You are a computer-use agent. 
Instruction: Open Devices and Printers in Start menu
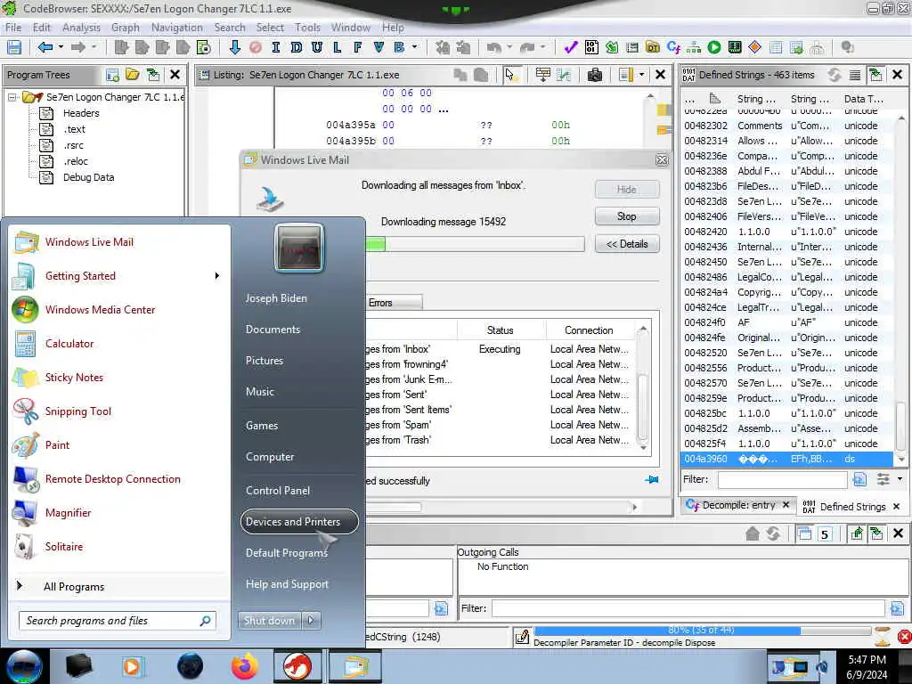(x=299, y=522)
